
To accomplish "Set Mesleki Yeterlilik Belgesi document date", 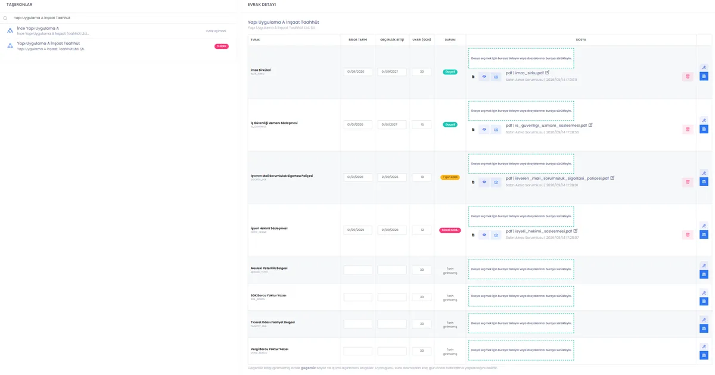I will (x=358, y=270).
